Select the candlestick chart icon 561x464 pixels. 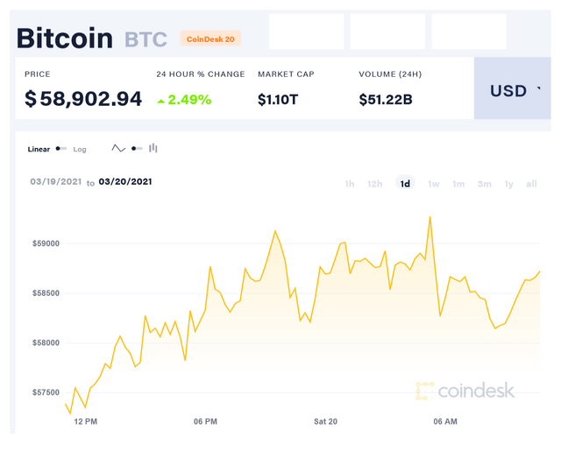[x=153, y=148]
